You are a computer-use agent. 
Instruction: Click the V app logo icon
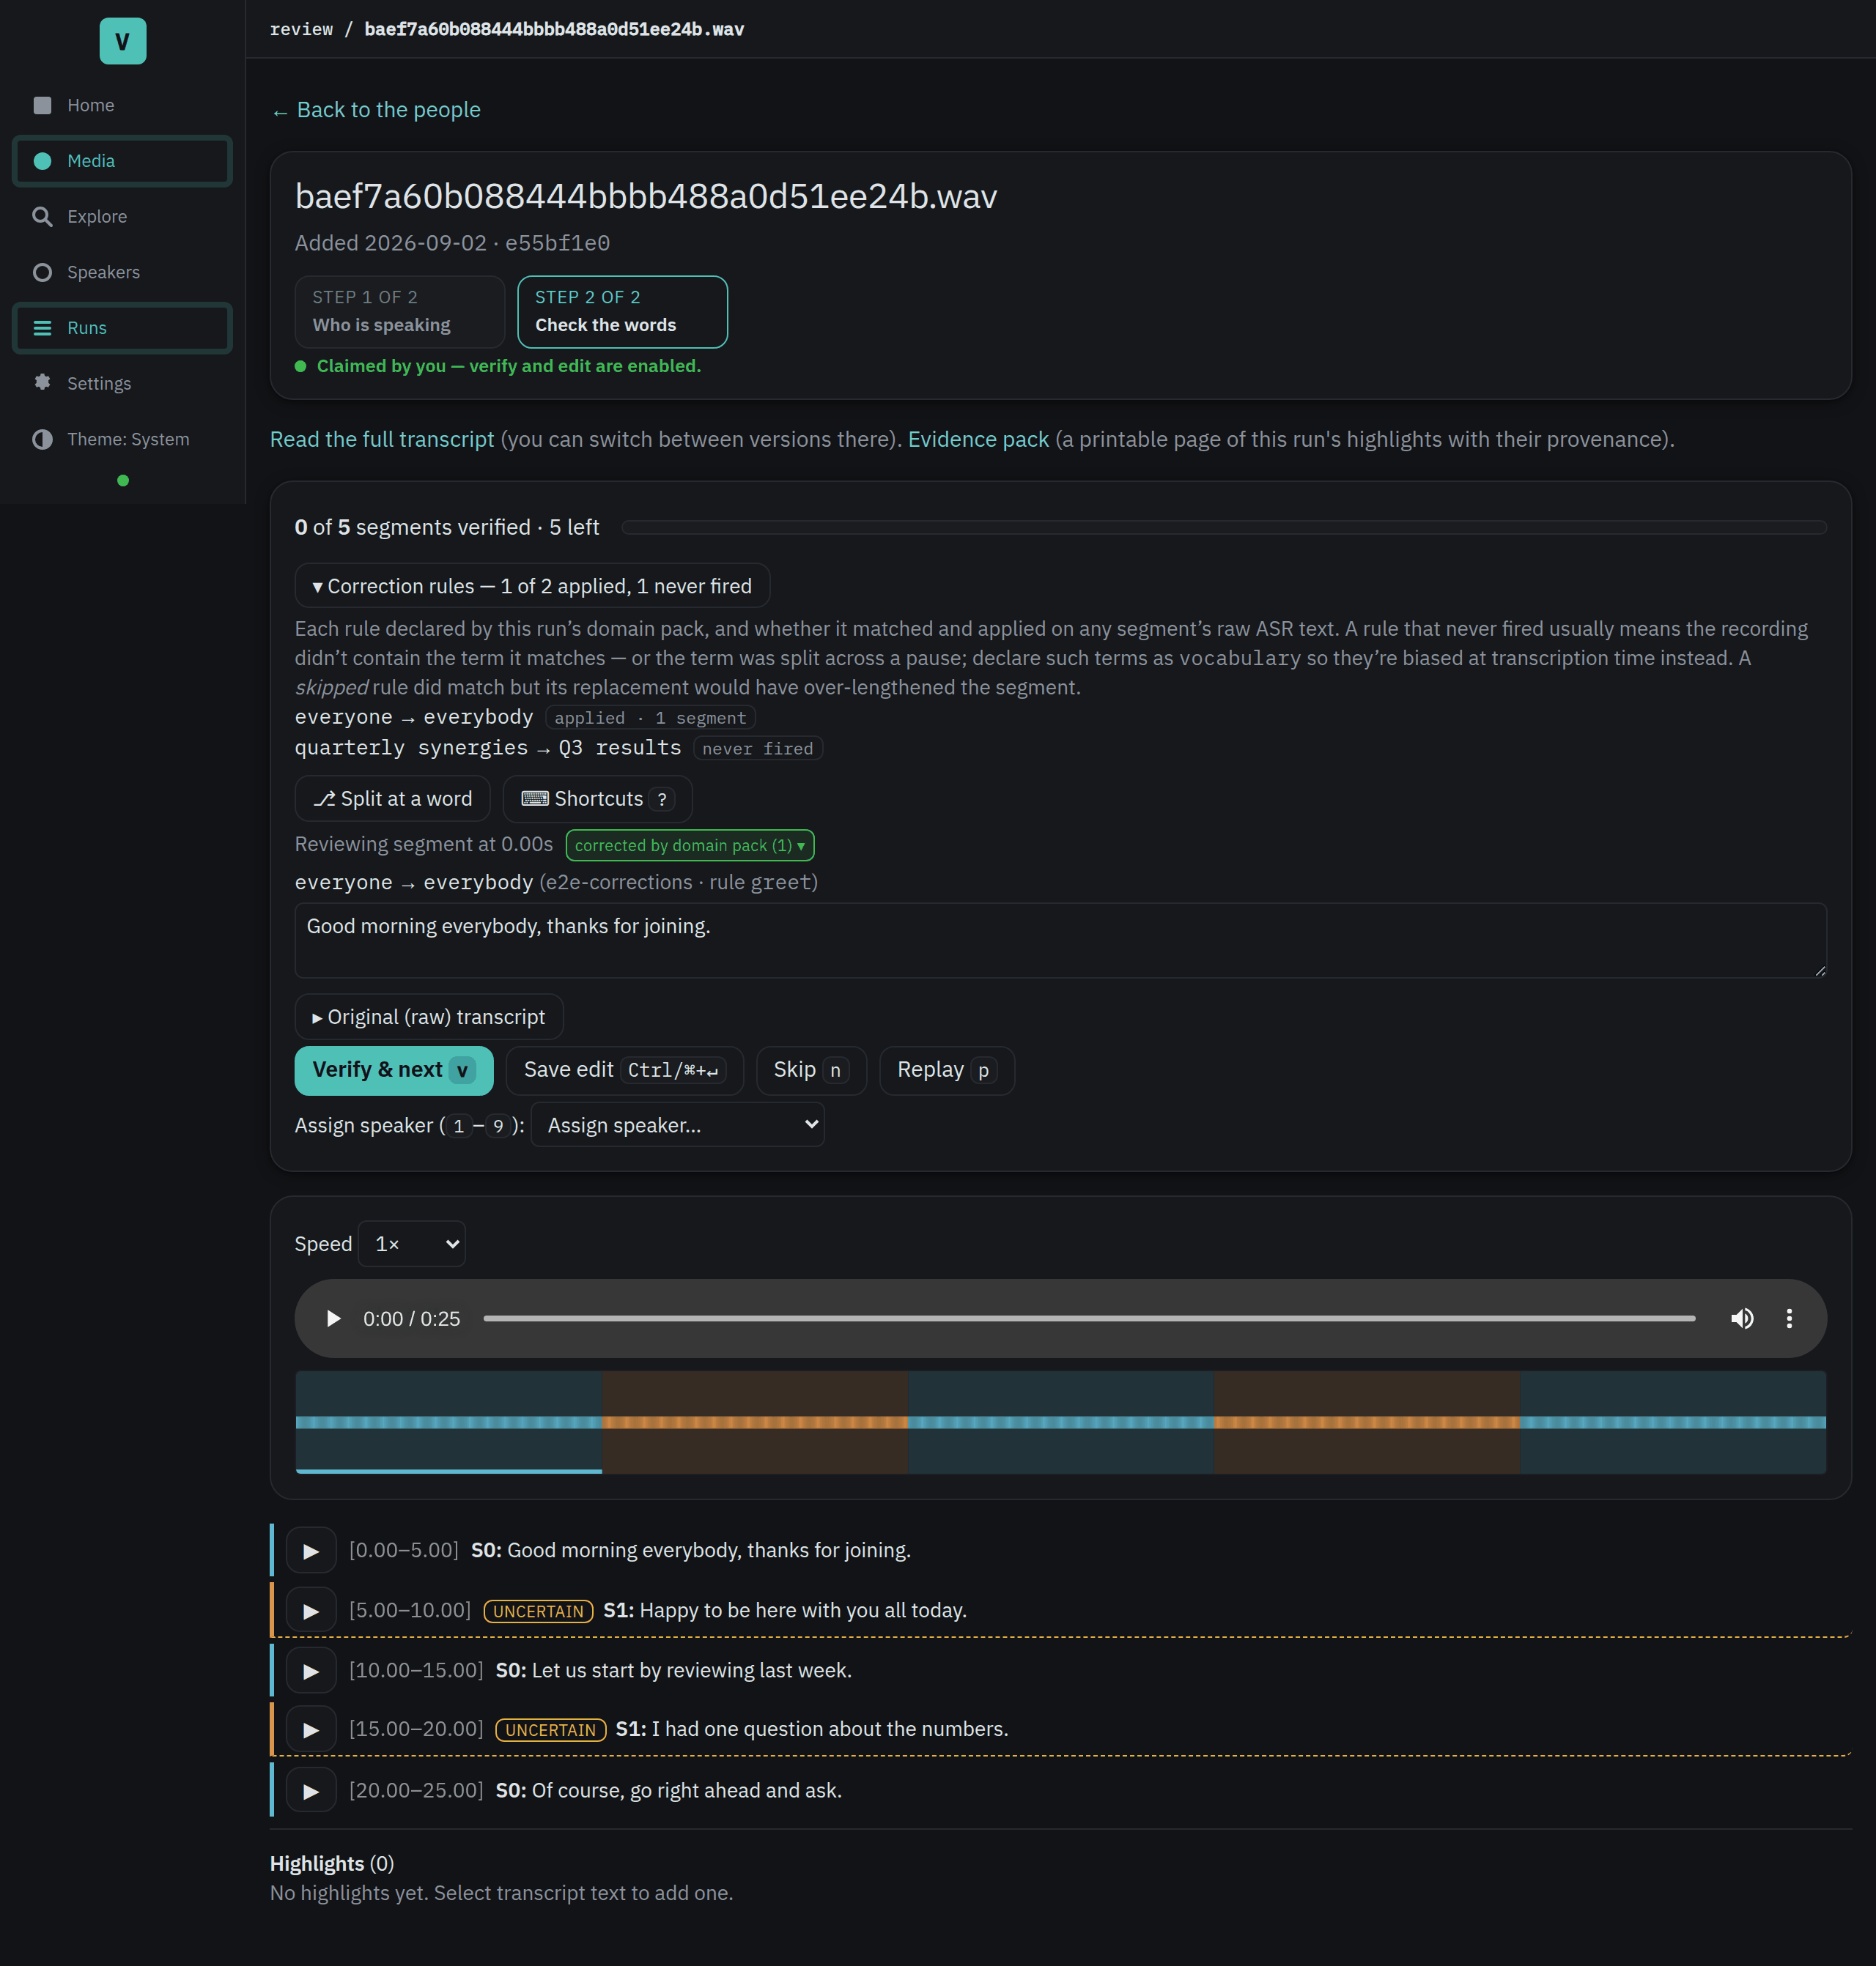pos(123,41)
